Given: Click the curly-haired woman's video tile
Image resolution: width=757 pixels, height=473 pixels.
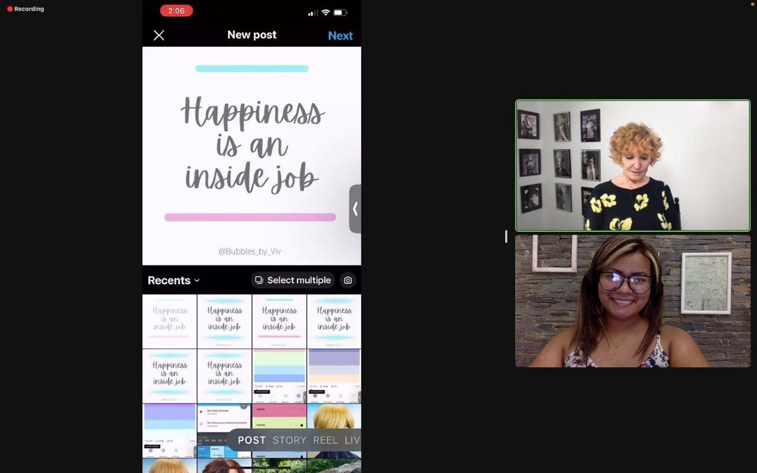Looking at the screenshot, I should [x=633, y=166].
